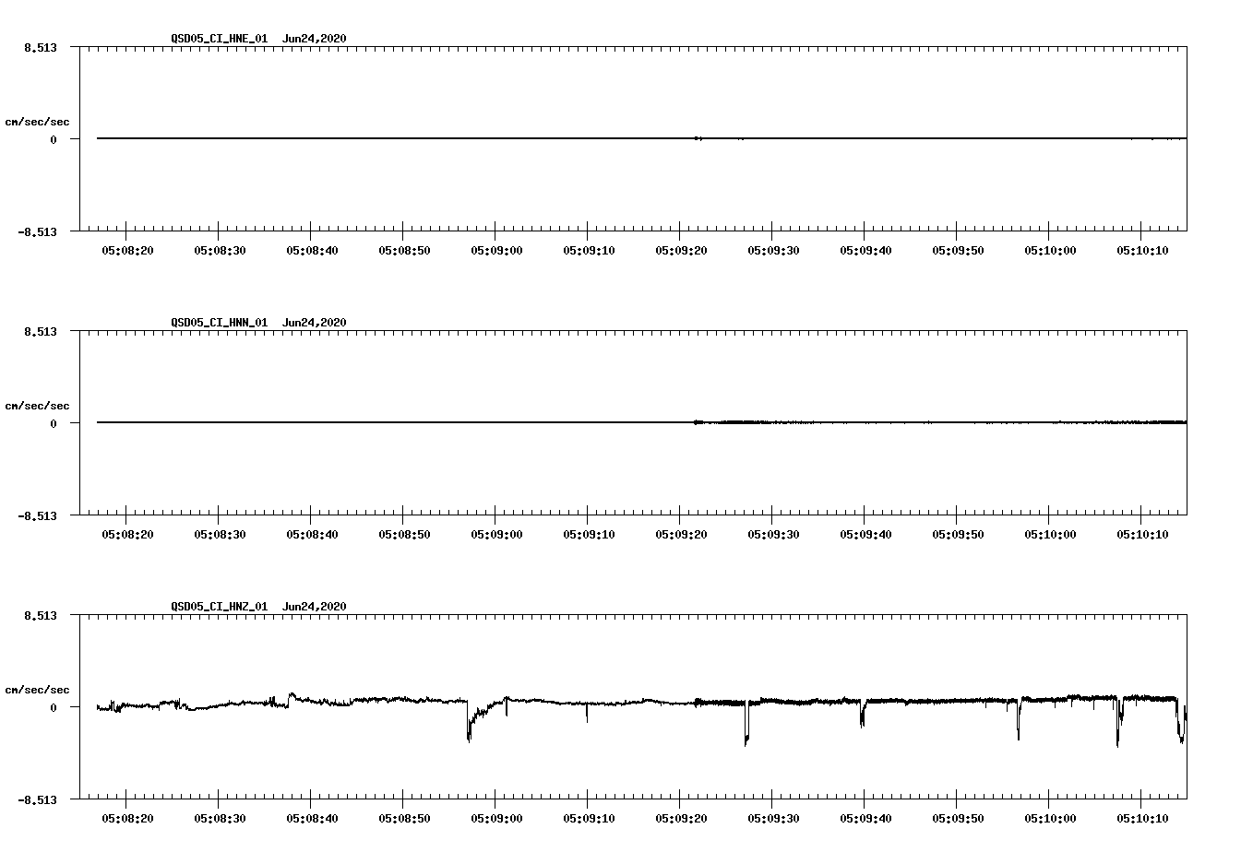Click the 05:09:10 time label under HNZ plot
The height and width of the screenshot is (852, 1253).
[589, 818]
